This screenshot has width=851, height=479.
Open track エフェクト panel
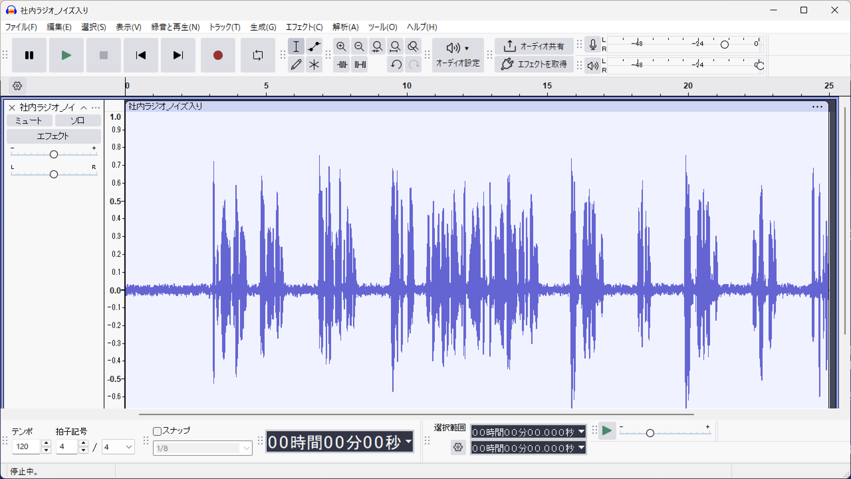pyautogui.click(x=53, y=136)
